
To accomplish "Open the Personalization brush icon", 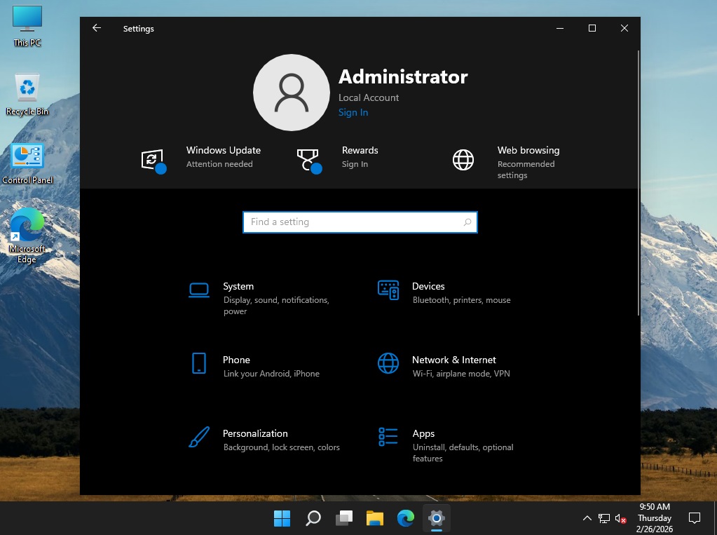I will pos(199,438).
